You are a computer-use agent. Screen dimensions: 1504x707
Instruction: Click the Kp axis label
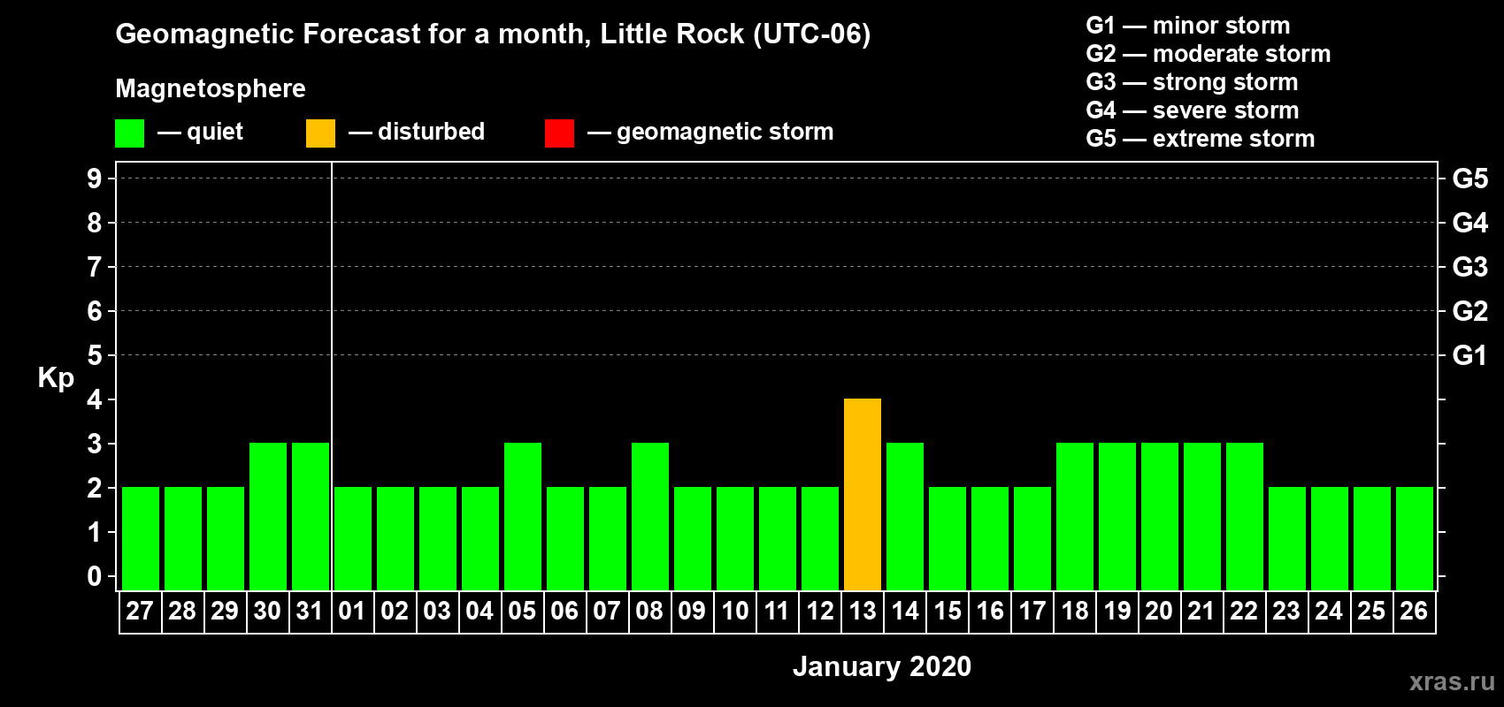56,378
